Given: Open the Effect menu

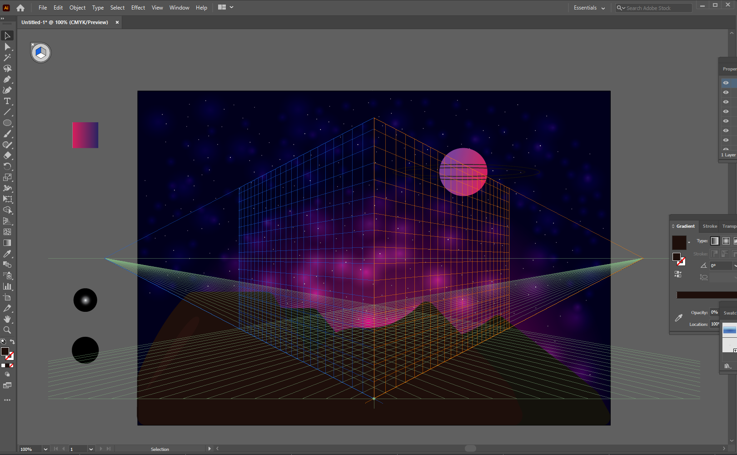Looking at the screenshot, I should click(x=138, y=7).
